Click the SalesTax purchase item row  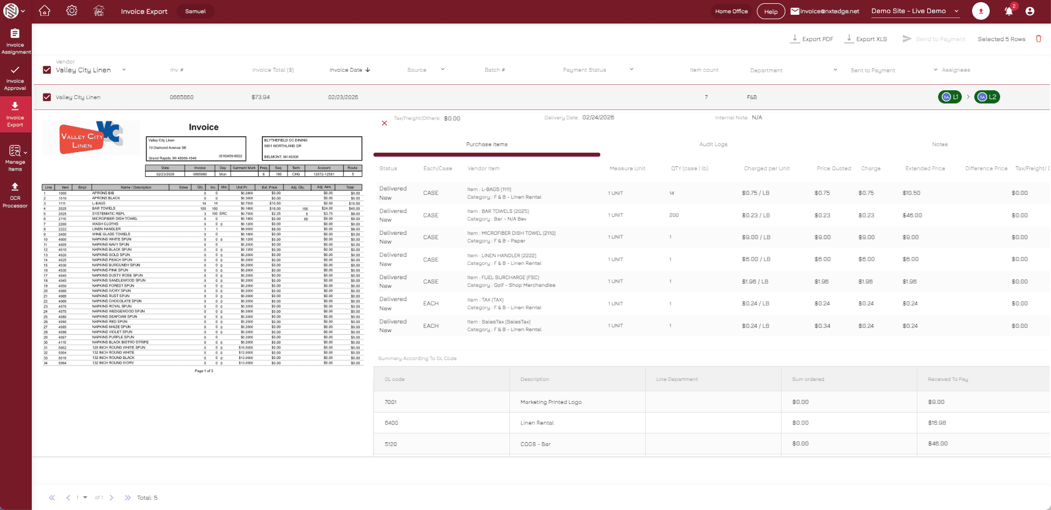click(x=712, y=326)
